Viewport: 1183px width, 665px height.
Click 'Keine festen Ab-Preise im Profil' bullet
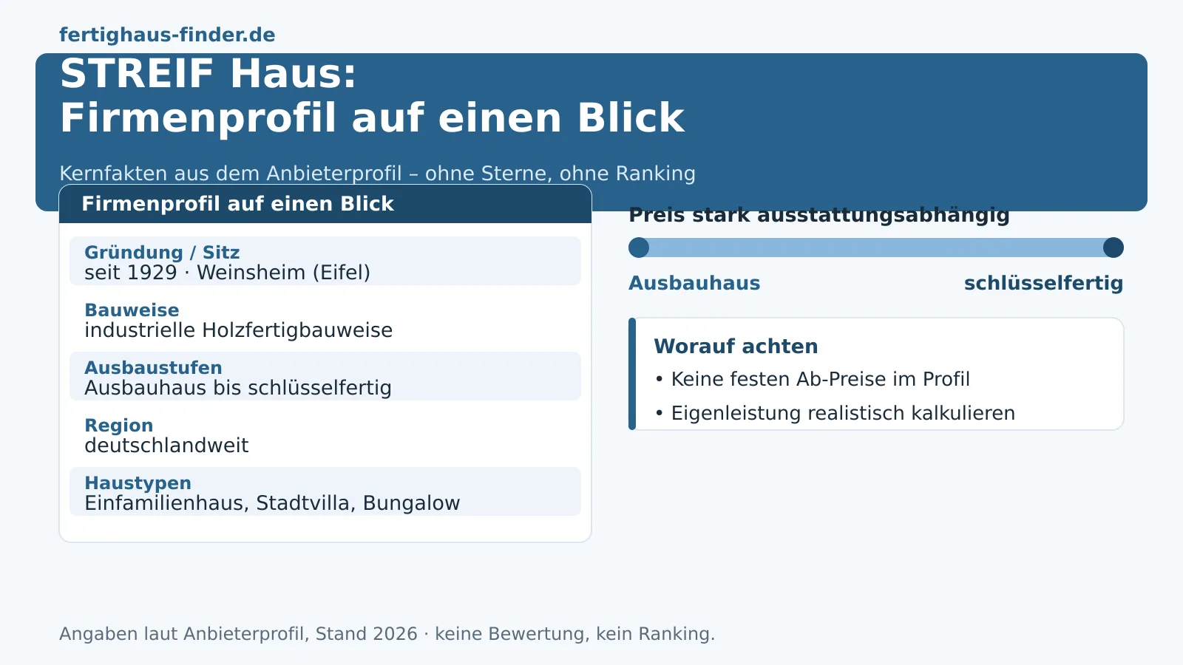pos(812,379)
